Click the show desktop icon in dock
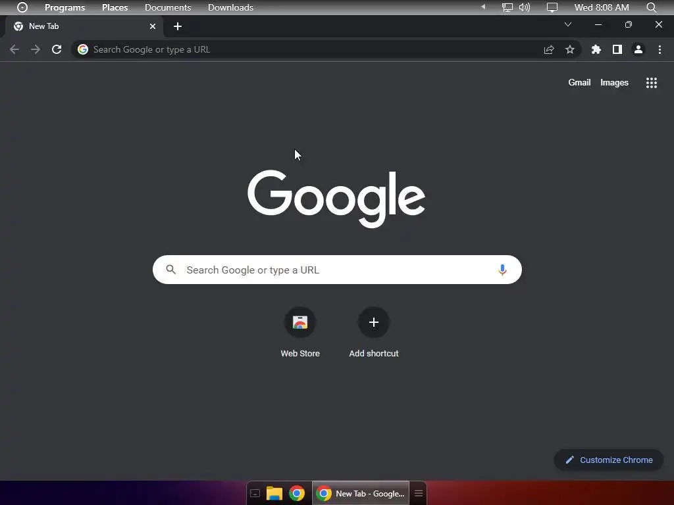The width and height of the screenshot is (674, 505). click(x=255, y=493)
